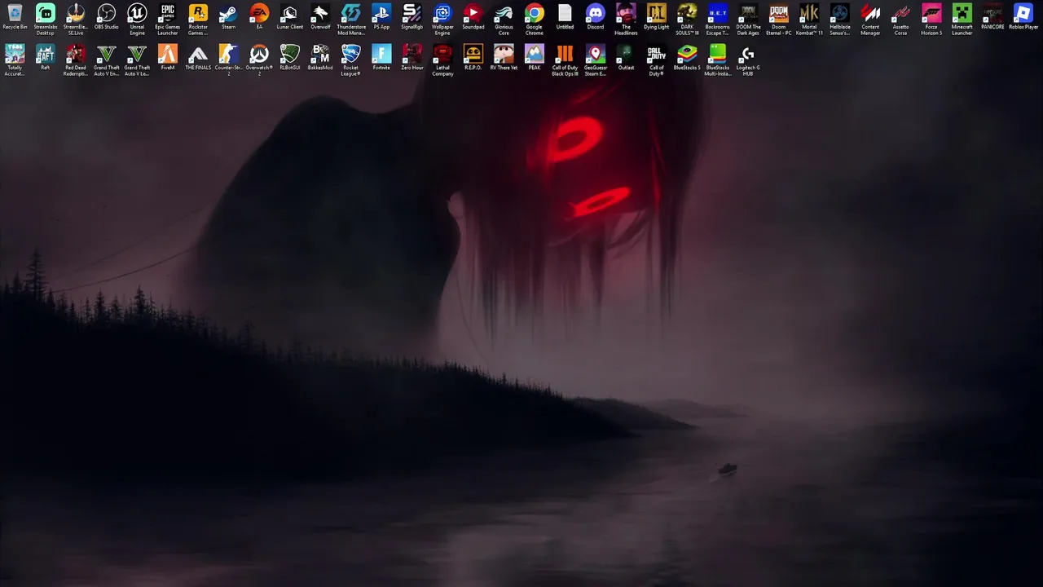
Task: Select the PEAK game shortcut
Action: point(535,58)
